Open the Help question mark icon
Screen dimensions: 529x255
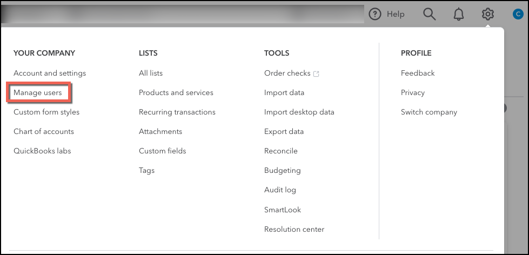(374, 14)
